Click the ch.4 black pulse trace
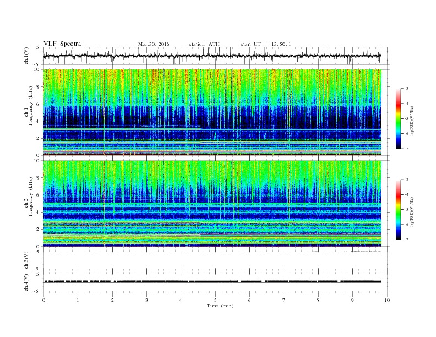436x337 pixels. [x=213, y=282]
